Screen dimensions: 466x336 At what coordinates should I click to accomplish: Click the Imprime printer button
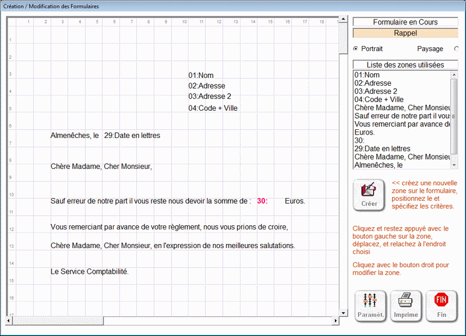click(x=406, y=306)
